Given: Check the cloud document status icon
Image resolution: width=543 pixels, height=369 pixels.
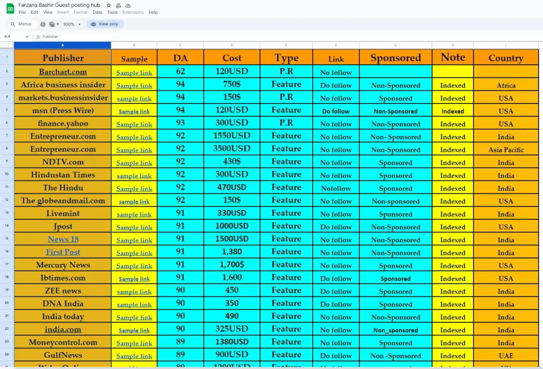Looking at the screenshot, I should 128,5.
